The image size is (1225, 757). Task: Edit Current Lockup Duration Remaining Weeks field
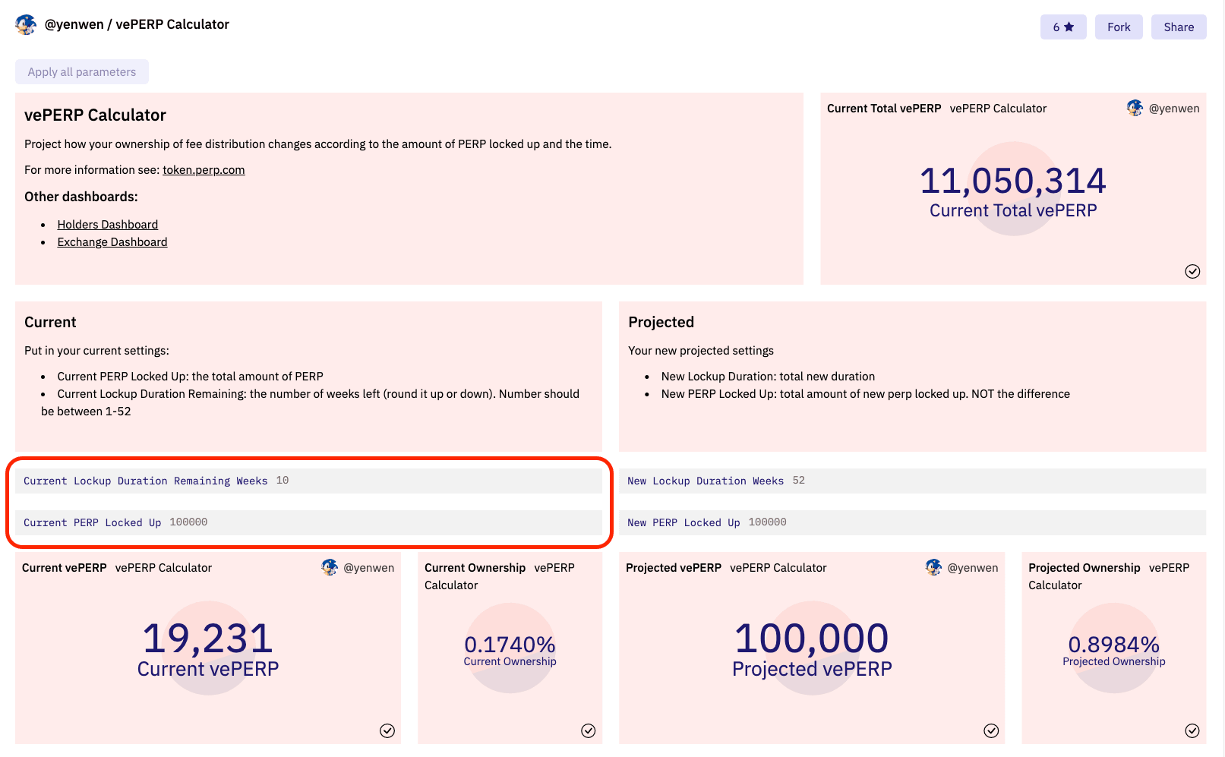tap(308, 481)
